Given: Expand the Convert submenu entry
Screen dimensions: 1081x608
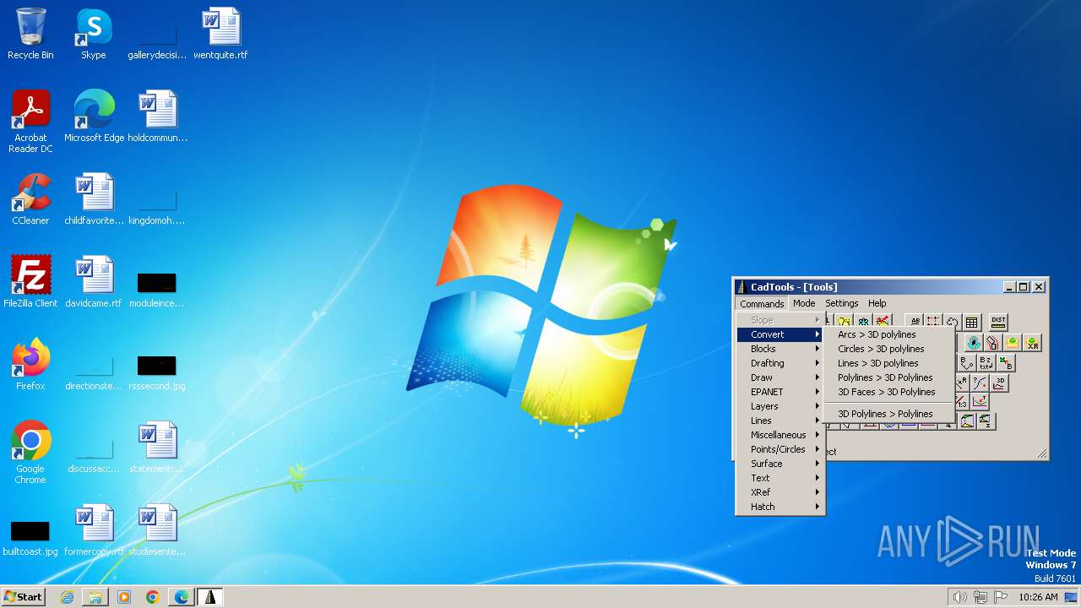Looking at the screenshot, I should tap(780, 334).
